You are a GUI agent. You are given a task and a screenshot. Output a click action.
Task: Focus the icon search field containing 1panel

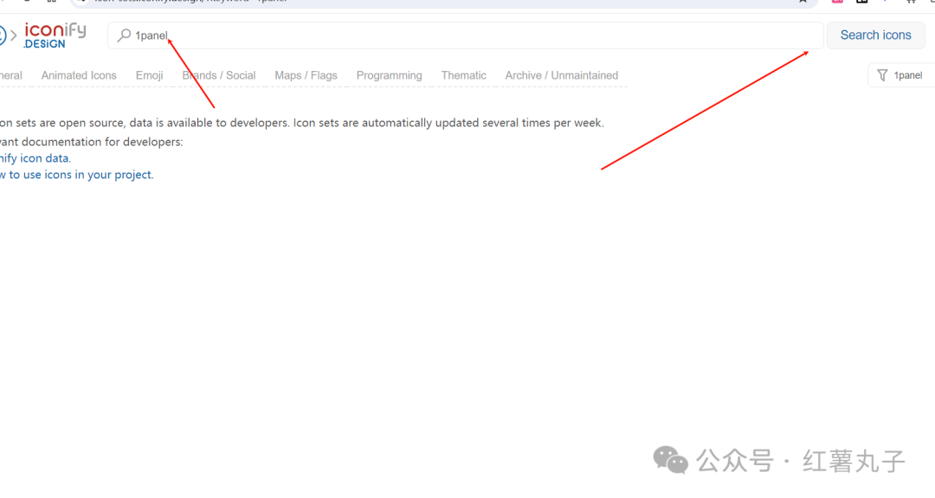(465, 35)
